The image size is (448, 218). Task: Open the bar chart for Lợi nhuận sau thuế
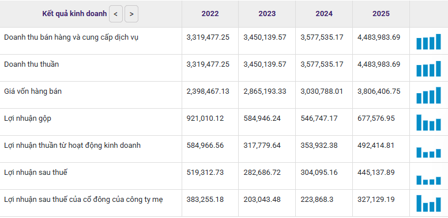click(428, 180)
